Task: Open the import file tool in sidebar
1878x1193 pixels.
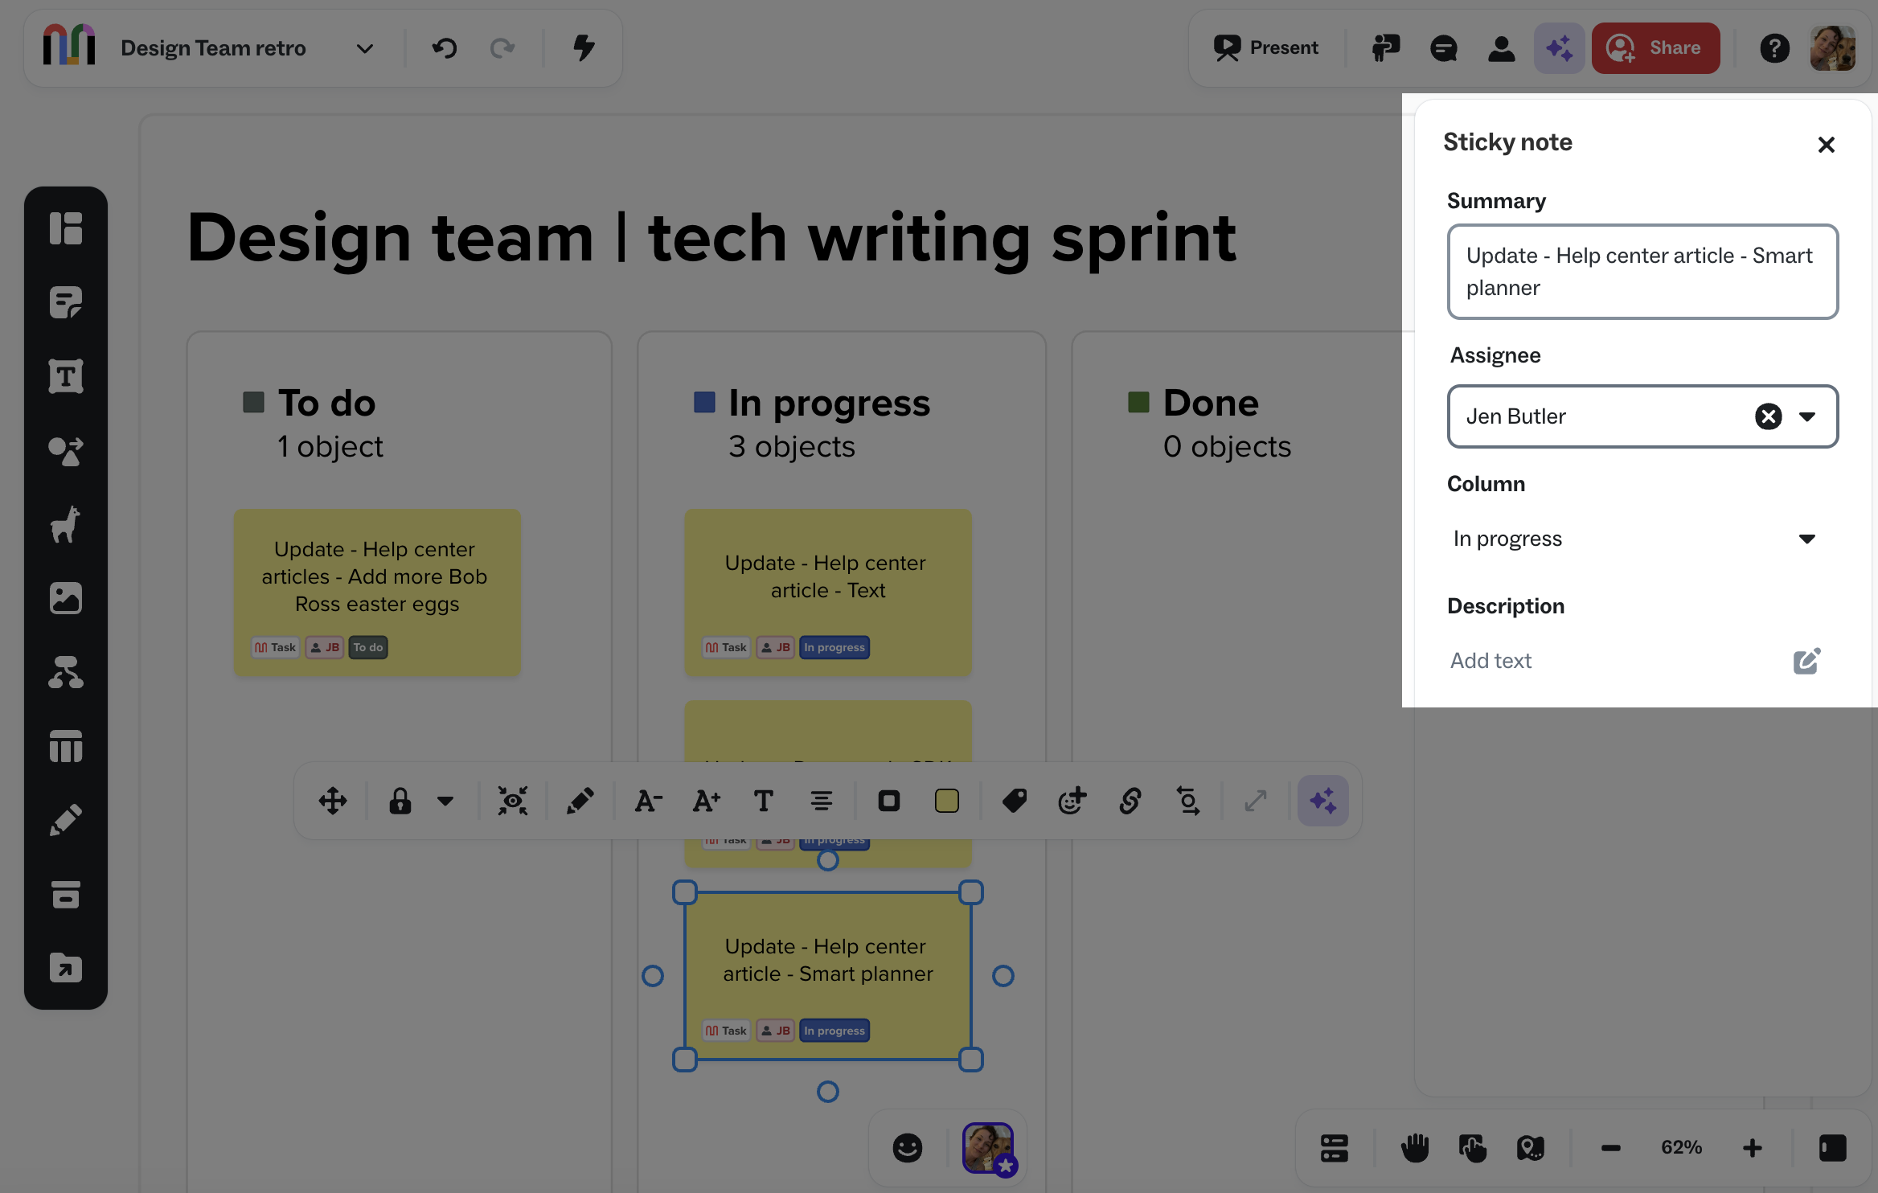Action: [66, 968]
